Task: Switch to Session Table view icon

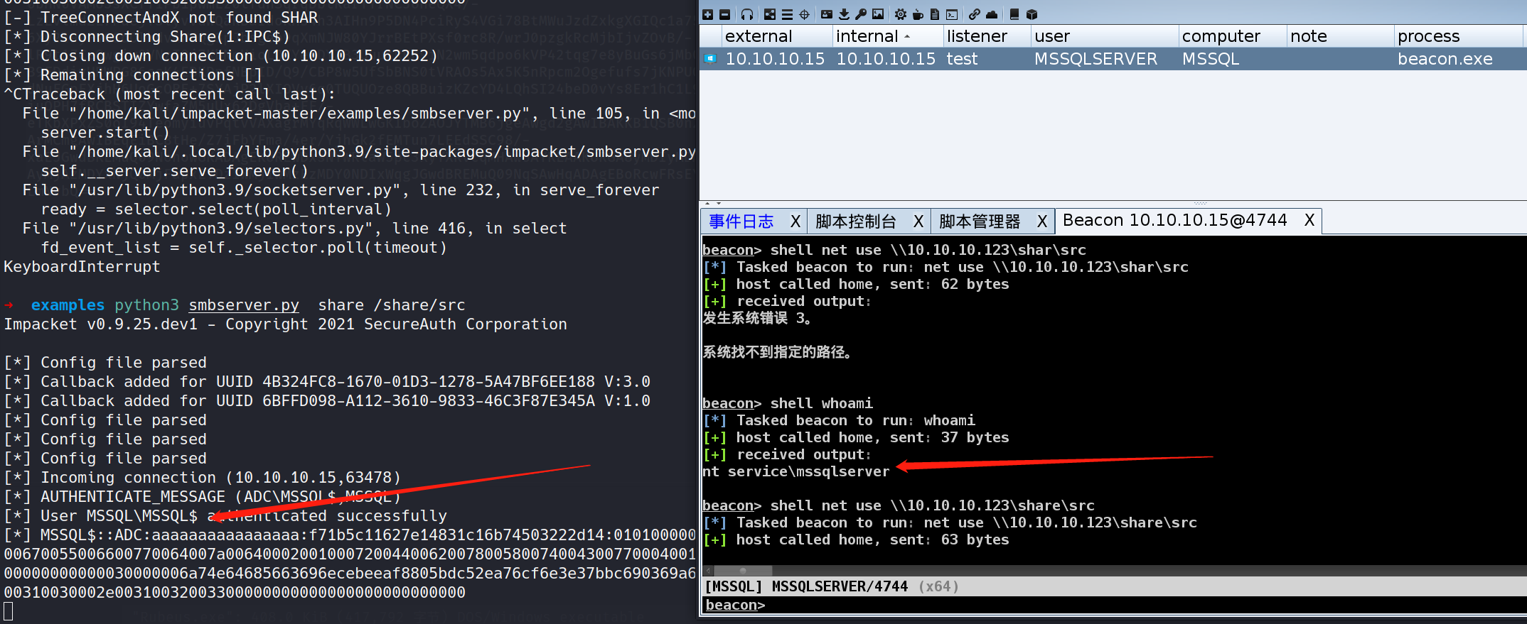Action: coord(787,14)
